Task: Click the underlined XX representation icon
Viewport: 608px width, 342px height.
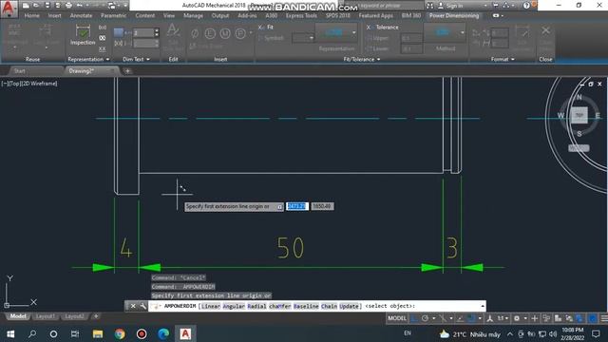Action: (x=102, y=48)
